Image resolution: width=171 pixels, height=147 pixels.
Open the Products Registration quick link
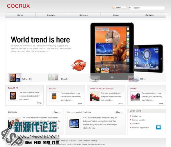140,127
